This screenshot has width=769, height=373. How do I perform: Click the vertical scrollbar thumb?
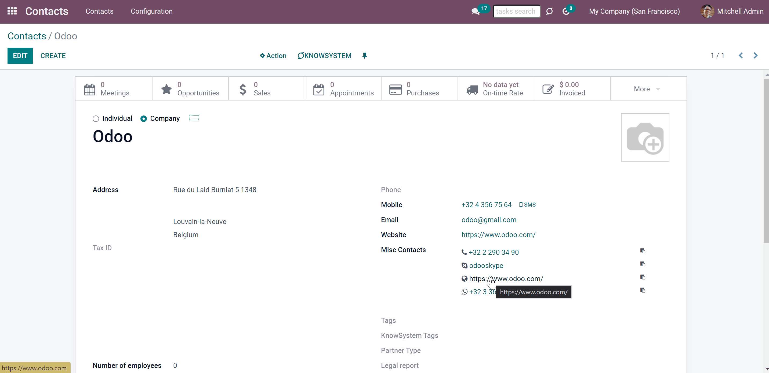pos(766,161)
